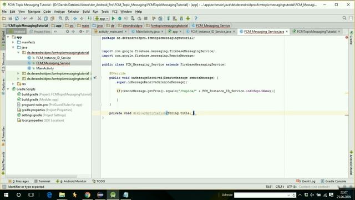Click the Save All toolbar icon
355x200 pixels.
point(10,18)
